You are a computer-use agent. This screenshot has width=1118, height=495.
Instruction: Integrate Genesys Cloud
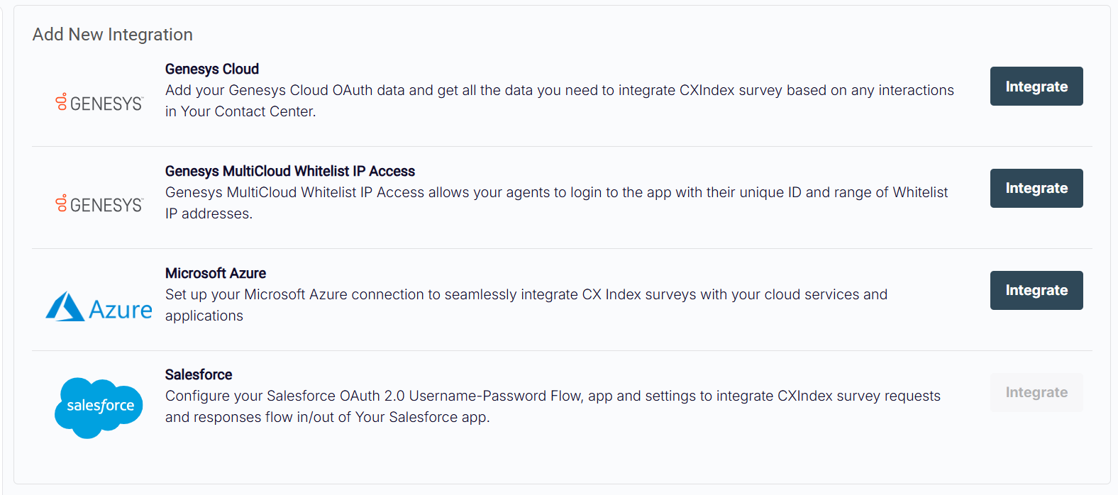[x=1036, y=87]
